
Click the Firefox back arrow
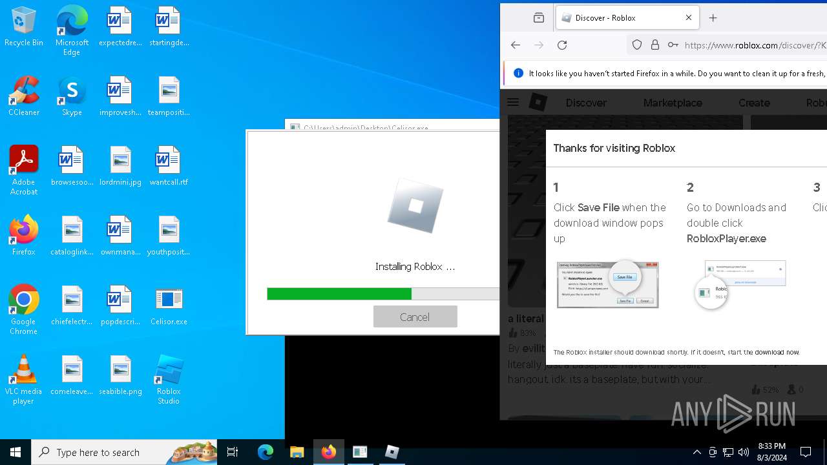(x=515, y=45)
